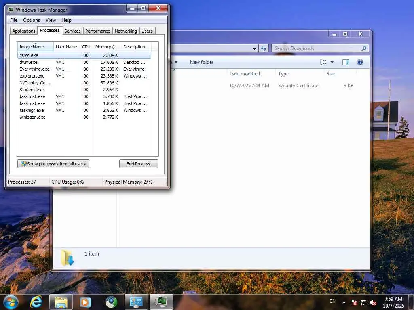
Task: Click the Physical Memory: 27% status entry
Action: 128,182
